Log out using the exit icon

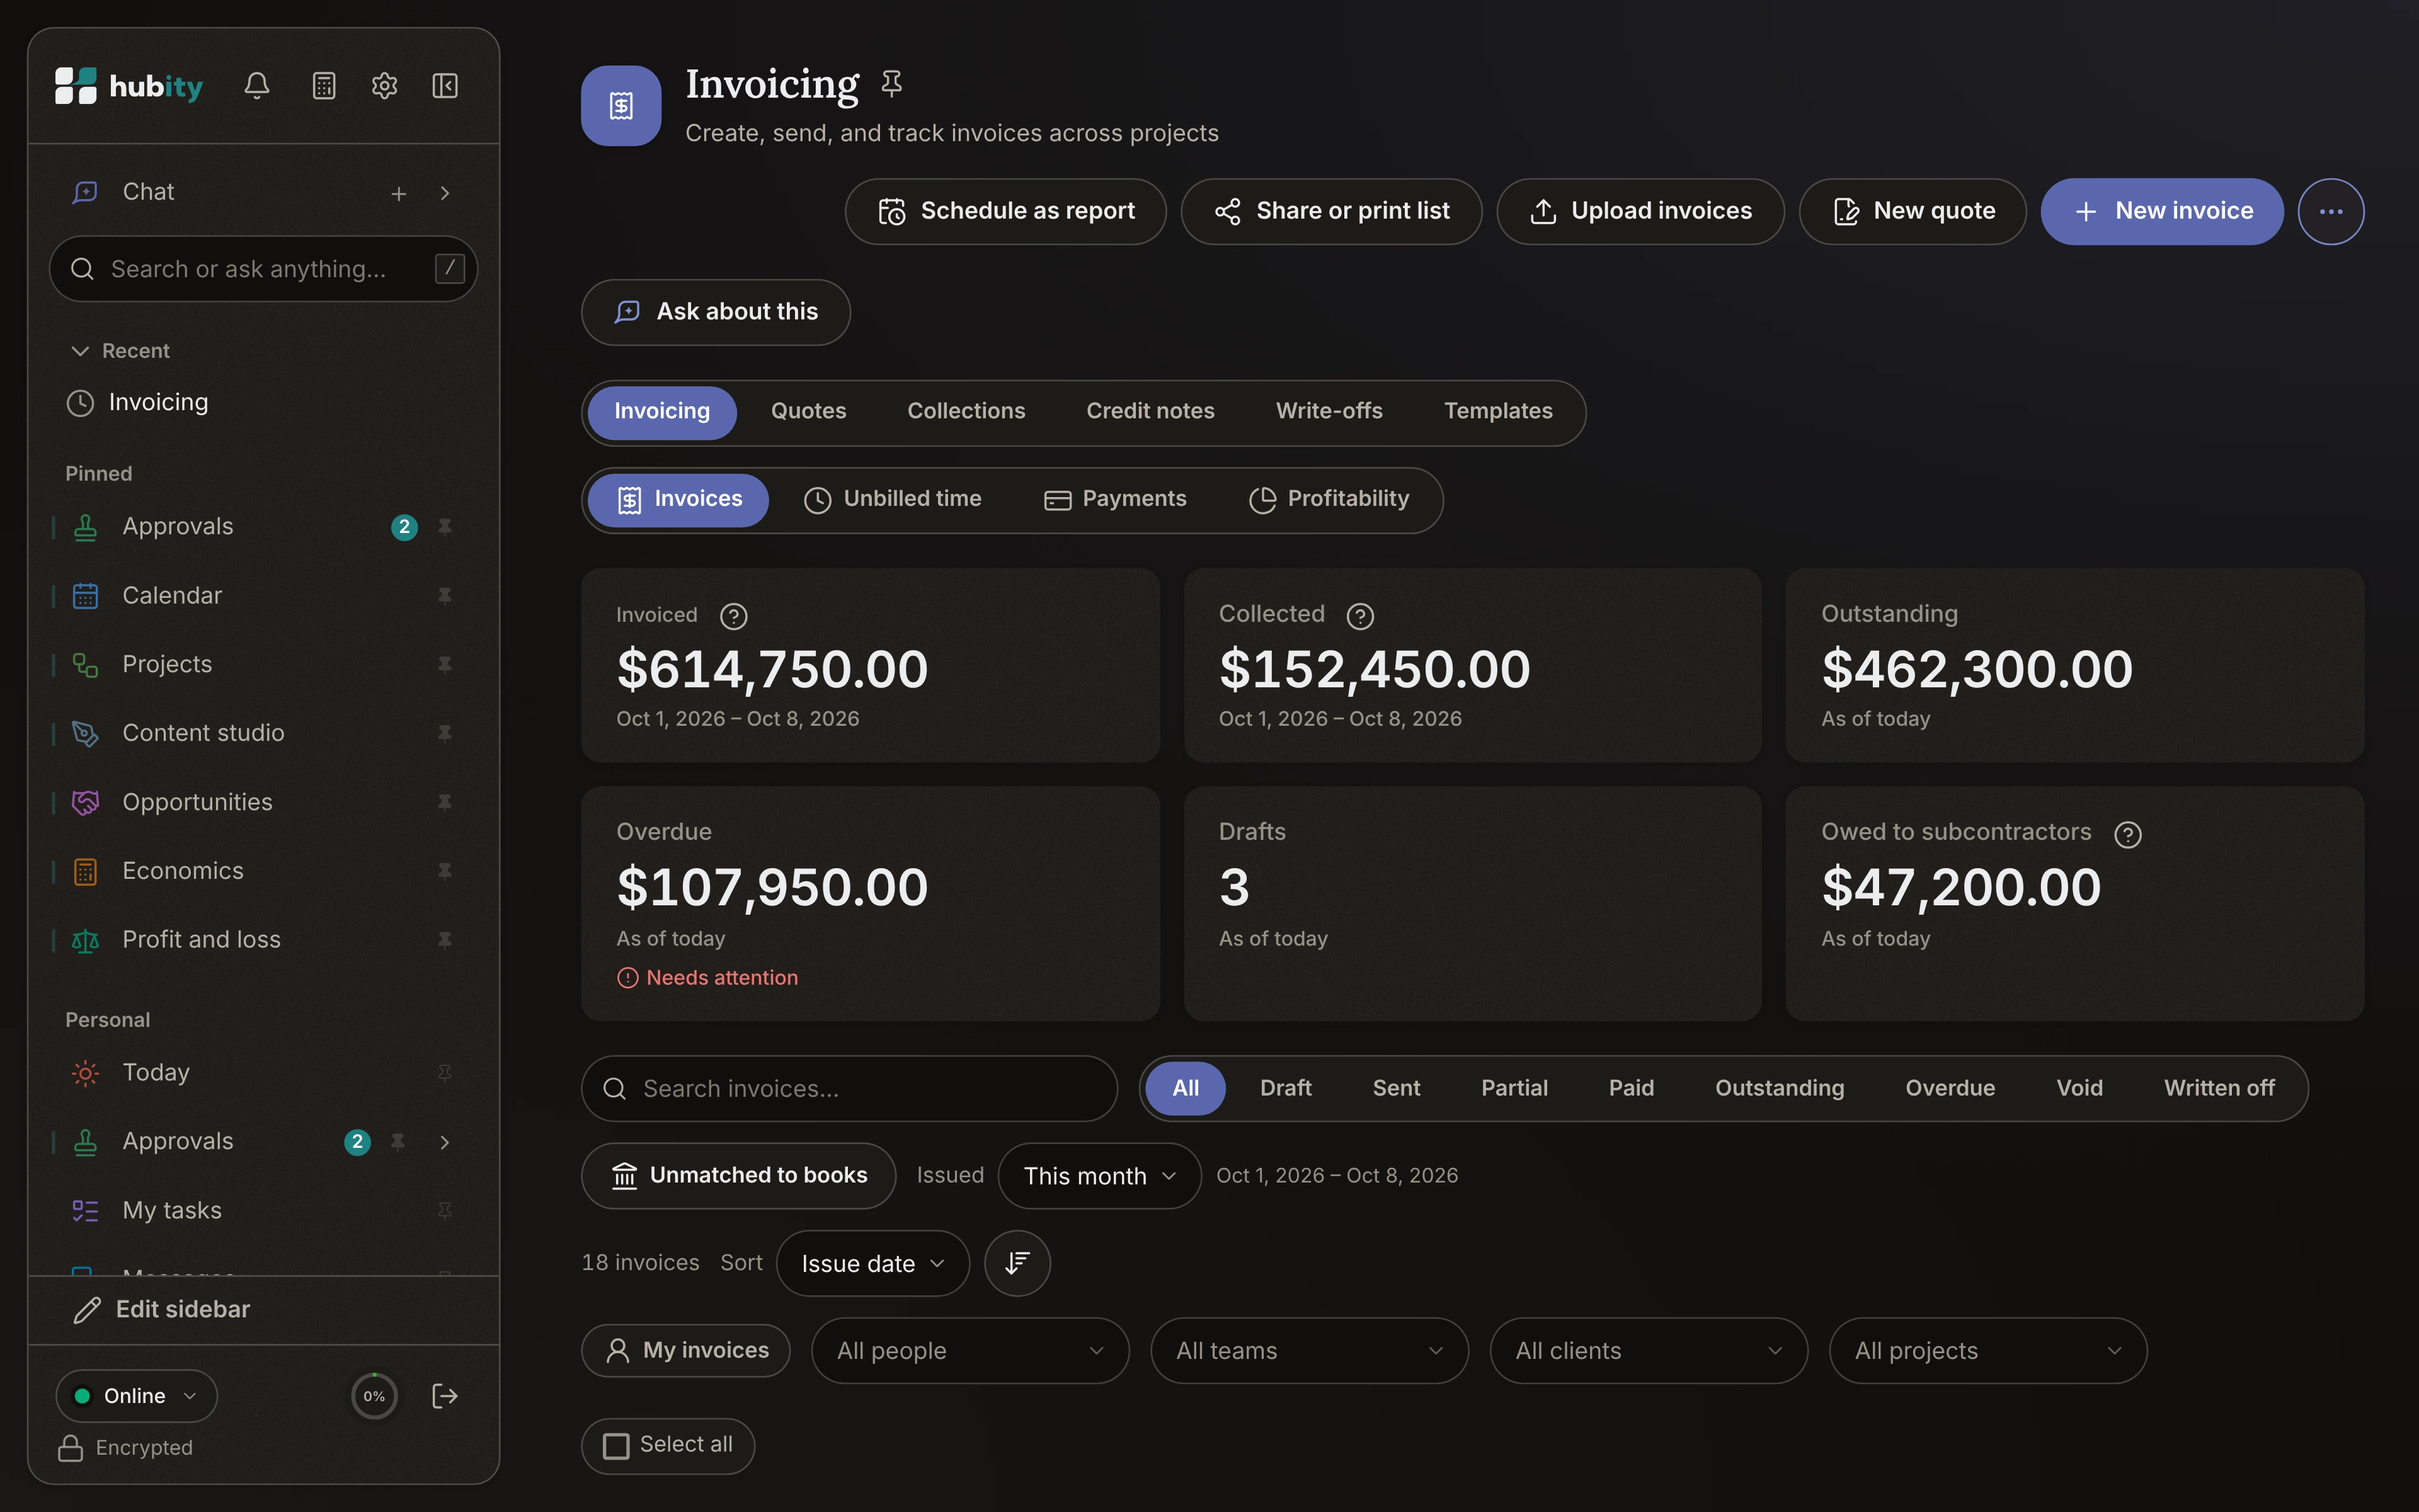pos(445,1396)
